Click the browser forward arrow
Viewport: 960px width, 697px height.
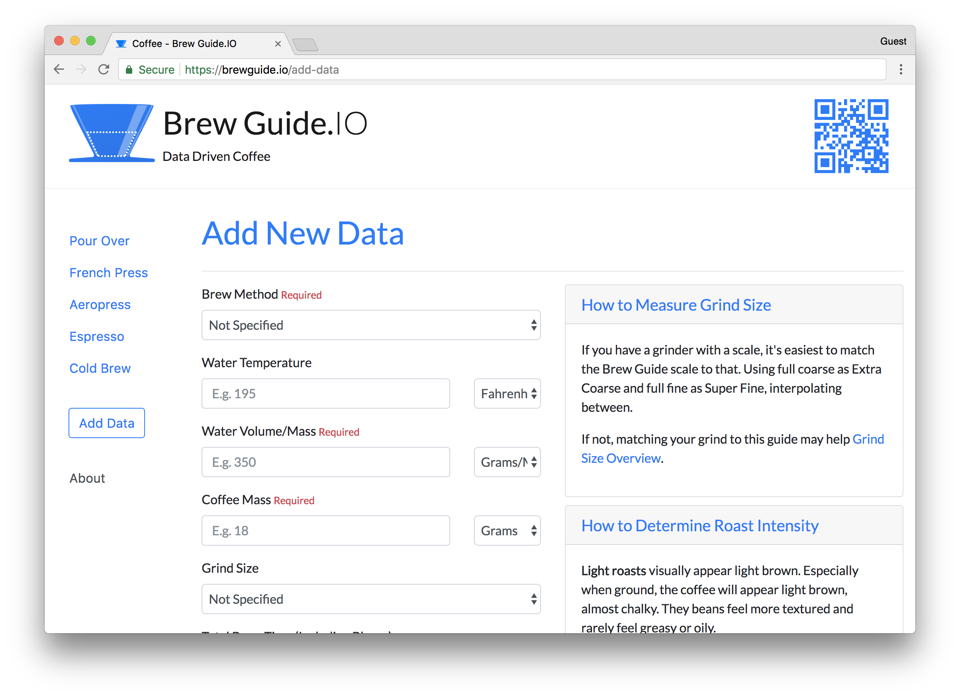81,69
